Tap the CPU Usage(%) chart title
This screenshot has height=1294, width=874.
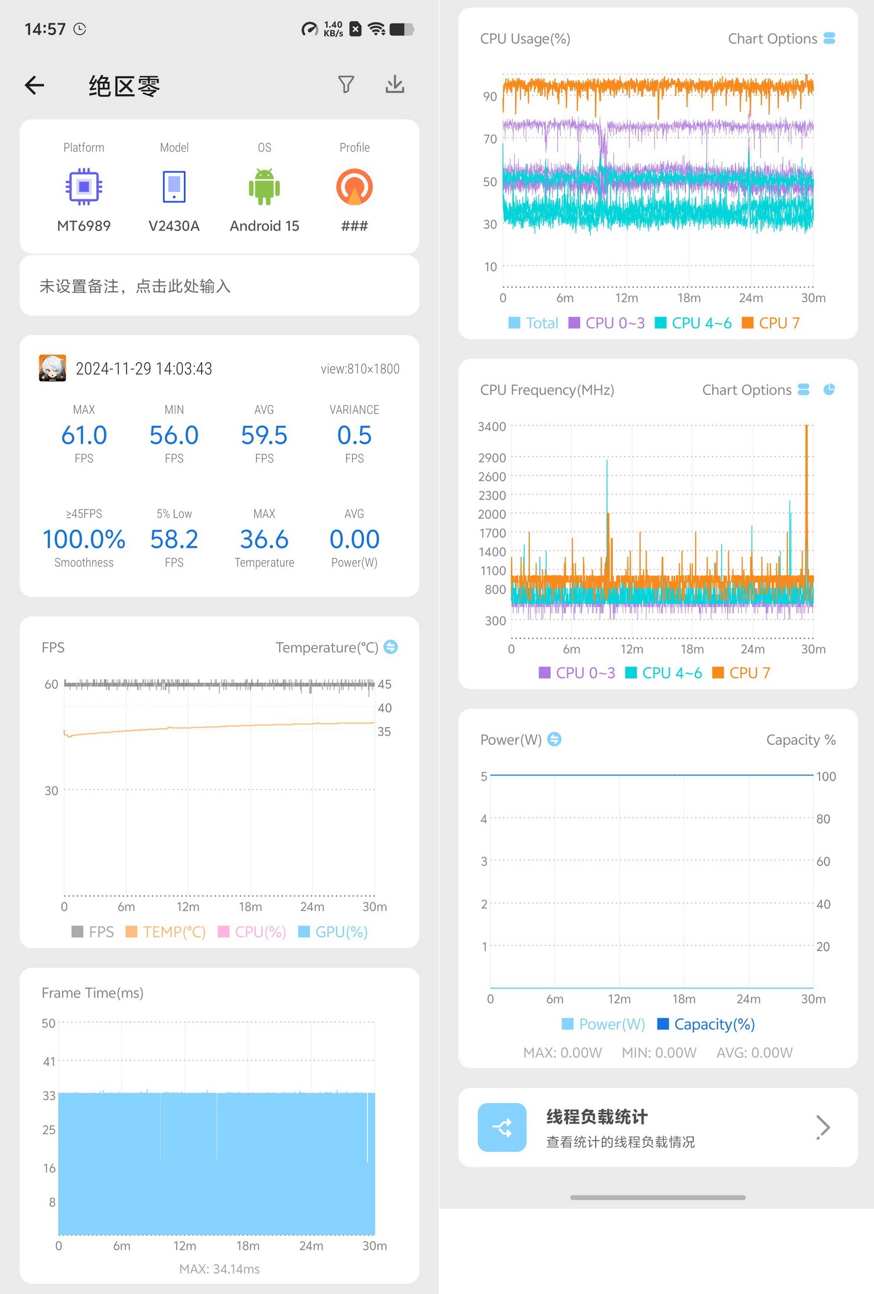pyautogui.click(x=525, y=38)
